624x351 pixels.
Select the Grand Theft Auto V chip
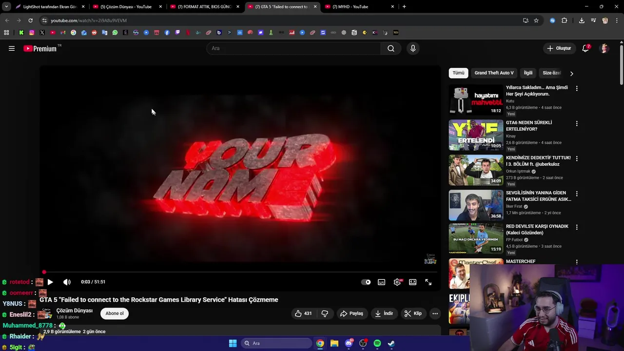(494, 73)
